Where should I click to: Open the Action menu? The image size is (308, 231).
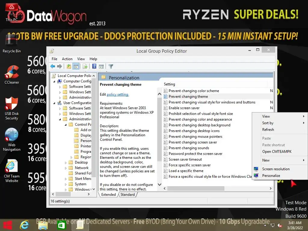click(x=67, y=59)
